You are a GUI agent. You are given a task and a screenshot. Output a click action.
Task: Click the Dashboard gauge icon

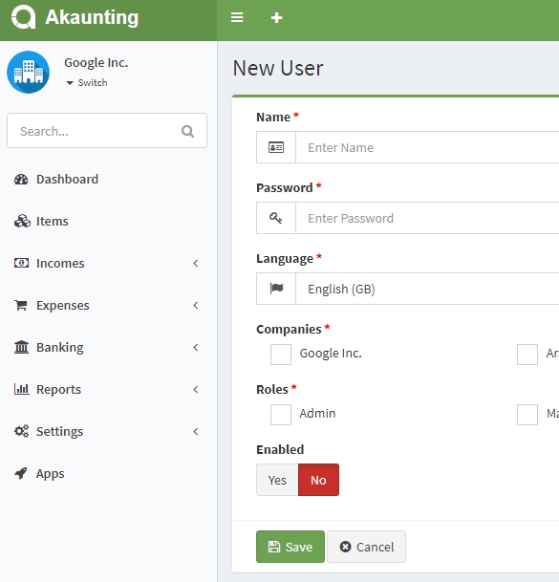pos(21,180)
